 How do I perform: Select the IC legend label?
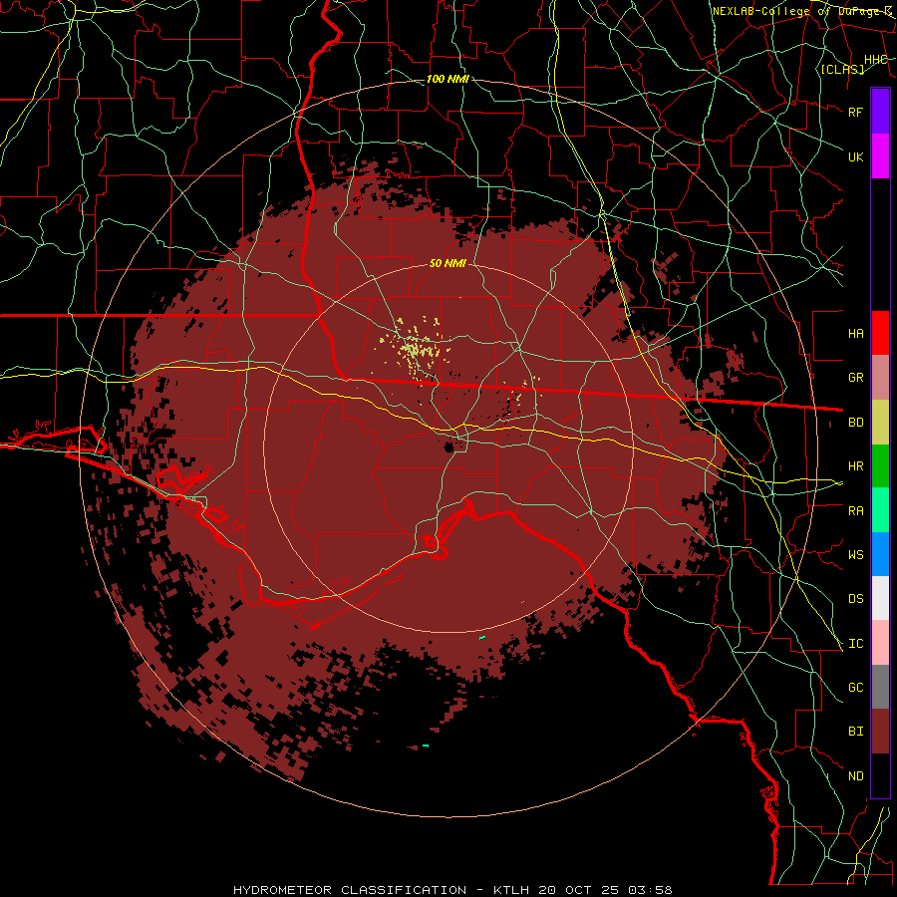point(856,644)
